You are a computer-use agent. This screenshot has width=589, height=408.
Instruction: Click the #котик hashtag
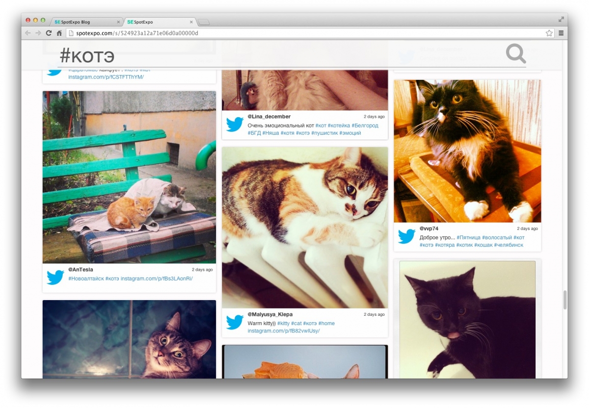464,245
